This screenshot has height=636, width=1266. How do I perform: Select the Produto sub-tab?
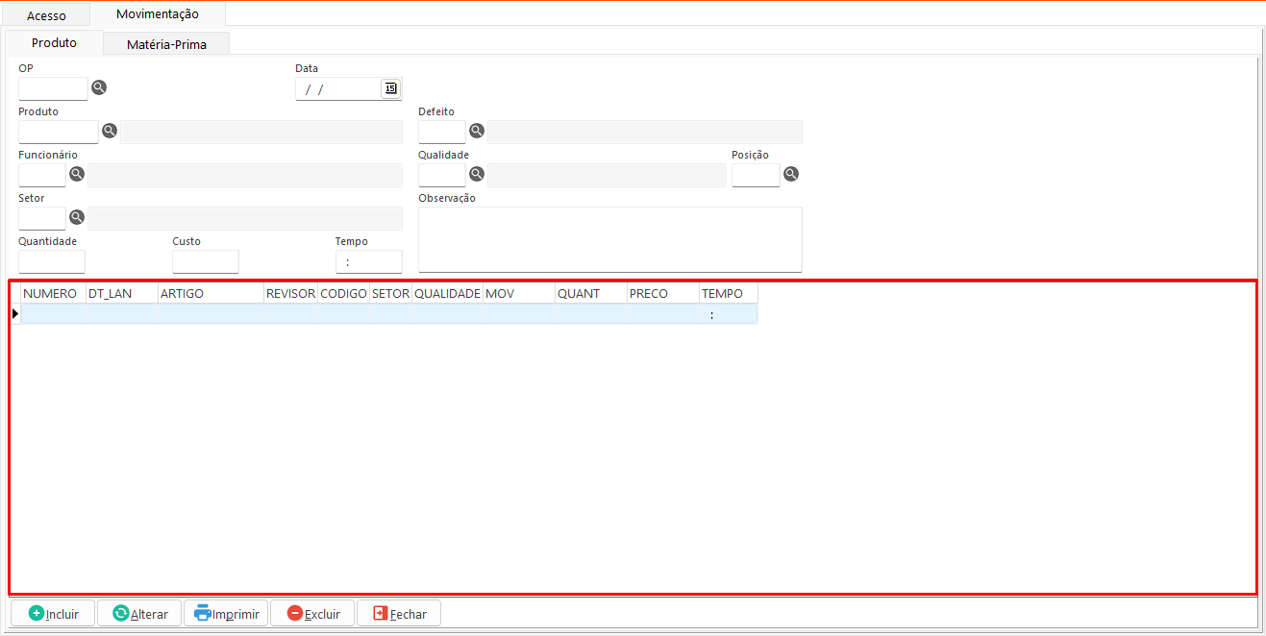click(54, 43)
